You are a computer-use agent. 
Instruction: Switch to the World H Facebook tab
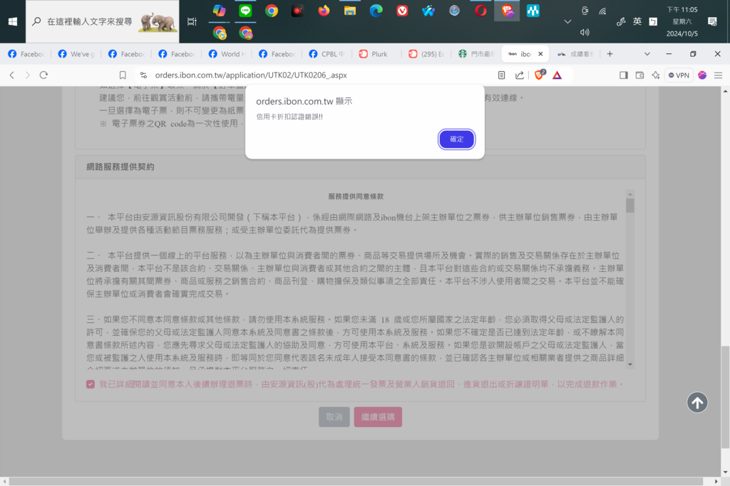click(226, 54)
